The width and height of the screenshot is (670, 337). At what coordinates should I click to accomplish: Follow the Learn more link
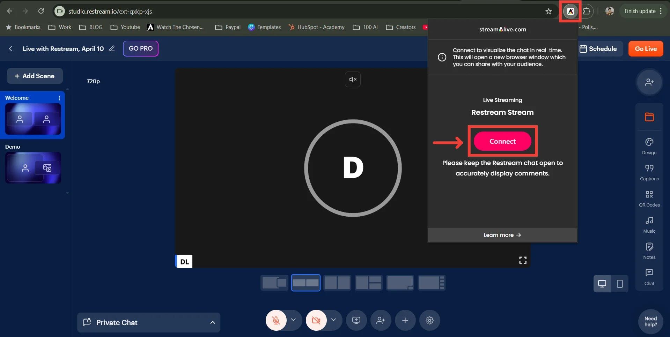point(502,235)
